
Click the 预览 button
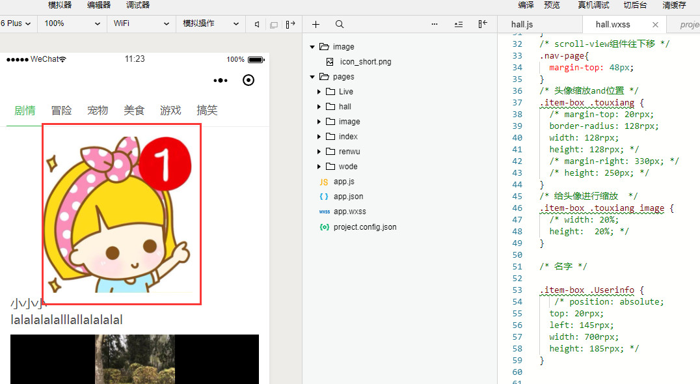coord(552,5)
